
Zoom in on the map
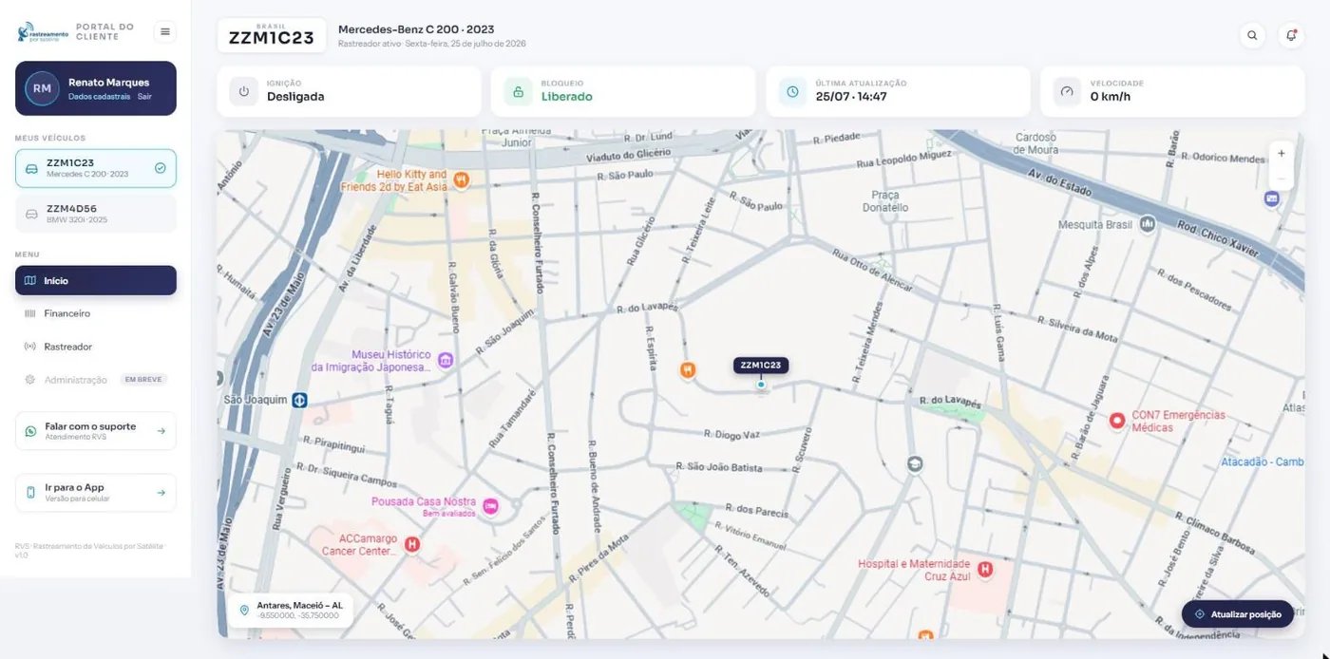click(x=1281, y=154)
